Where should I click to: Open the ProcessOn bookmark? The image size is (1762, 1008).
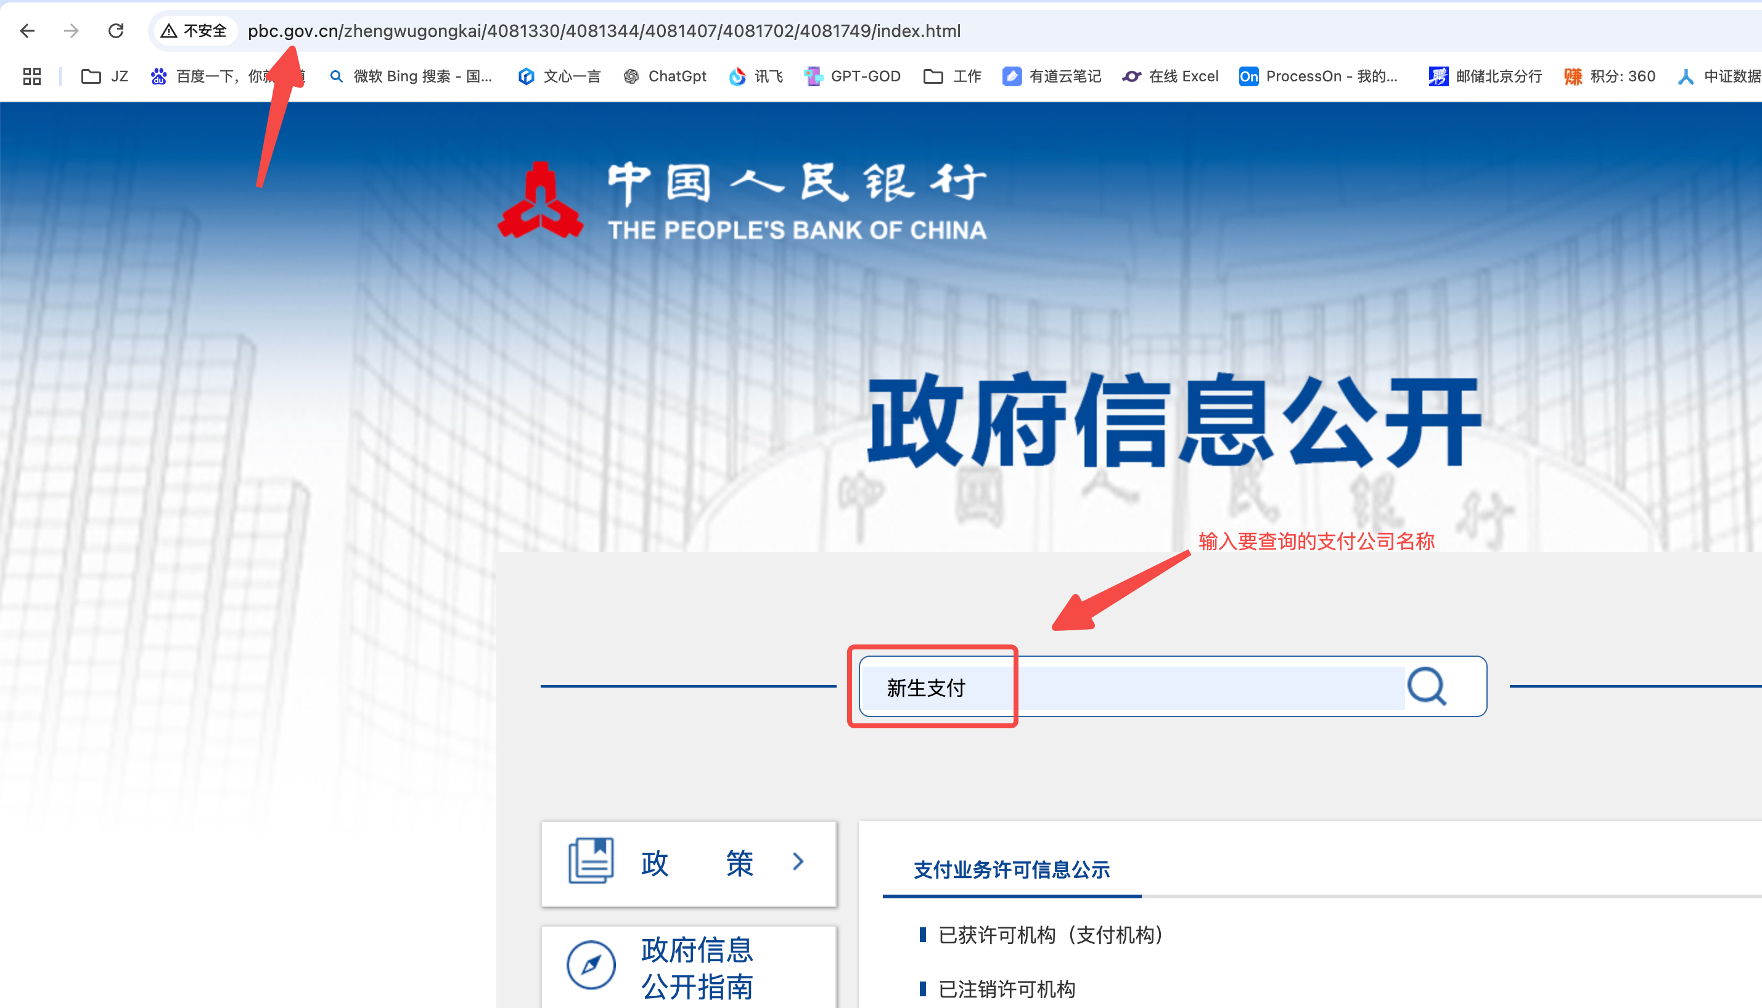coord(1319,76)
